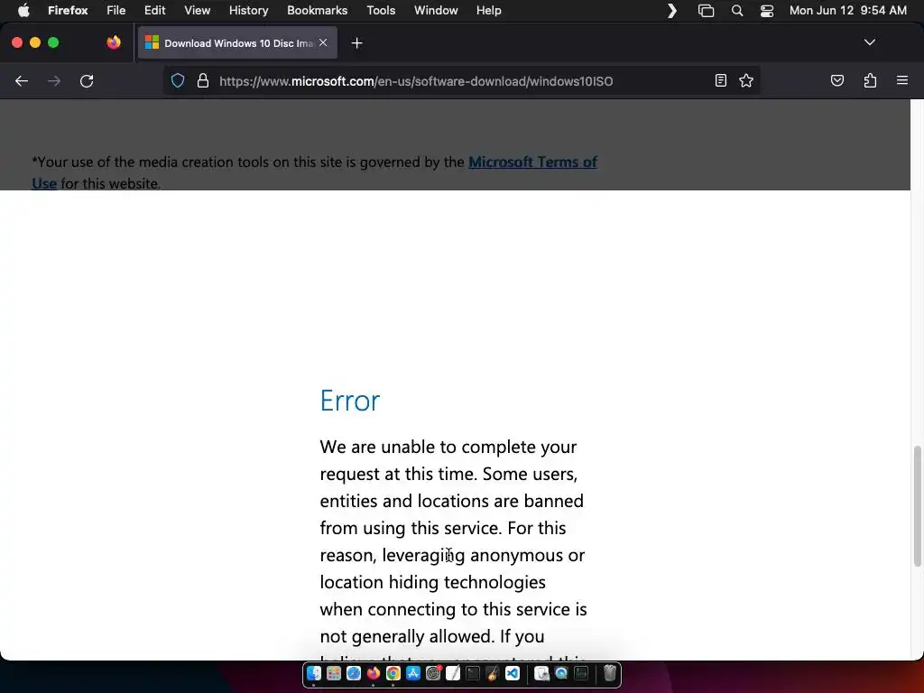This screenshot has width=924, height=693.
Task: Open System Settings from the Dock
Action: click(433, 673)
